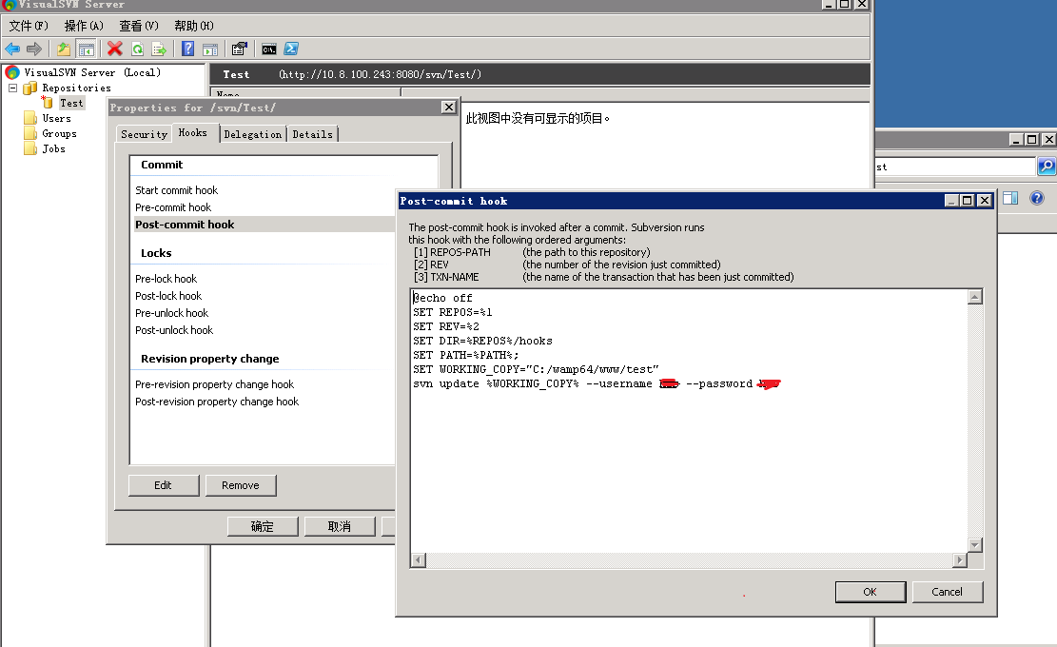This screenshot has height=647, width=1057.
Task: Click the red X Delete toolbar icon
Action: coord(115,49)
